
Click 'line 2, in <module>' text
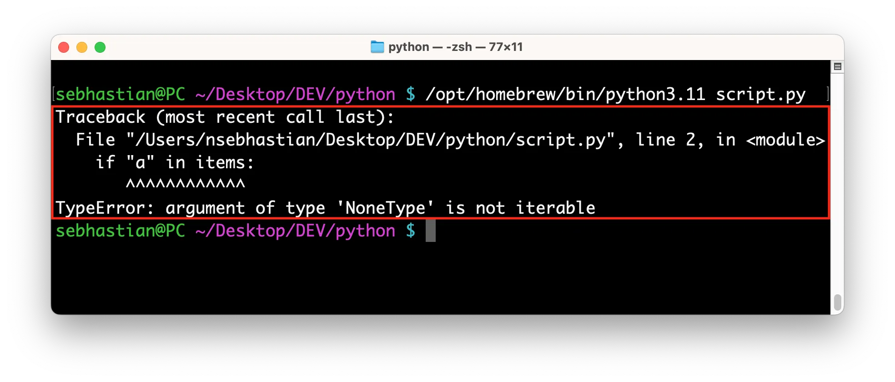click(730, 140)
